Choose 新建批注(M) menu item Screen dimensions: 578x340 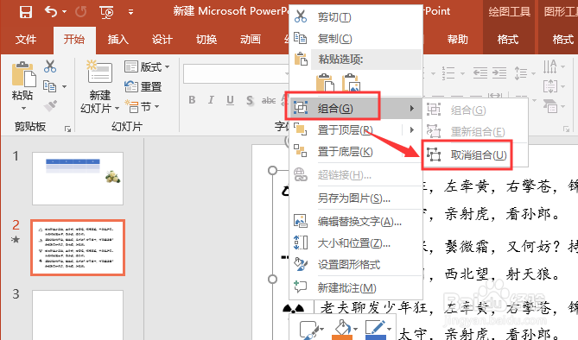click(355, 287)
